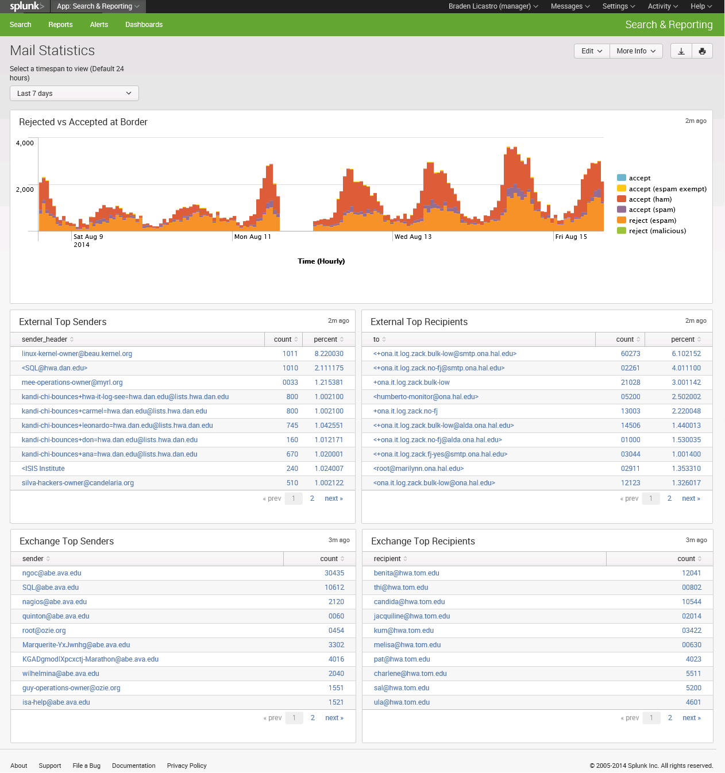Open the File a Bug footer link
Viewport: 725px width, 773px height.
(87, 766)
